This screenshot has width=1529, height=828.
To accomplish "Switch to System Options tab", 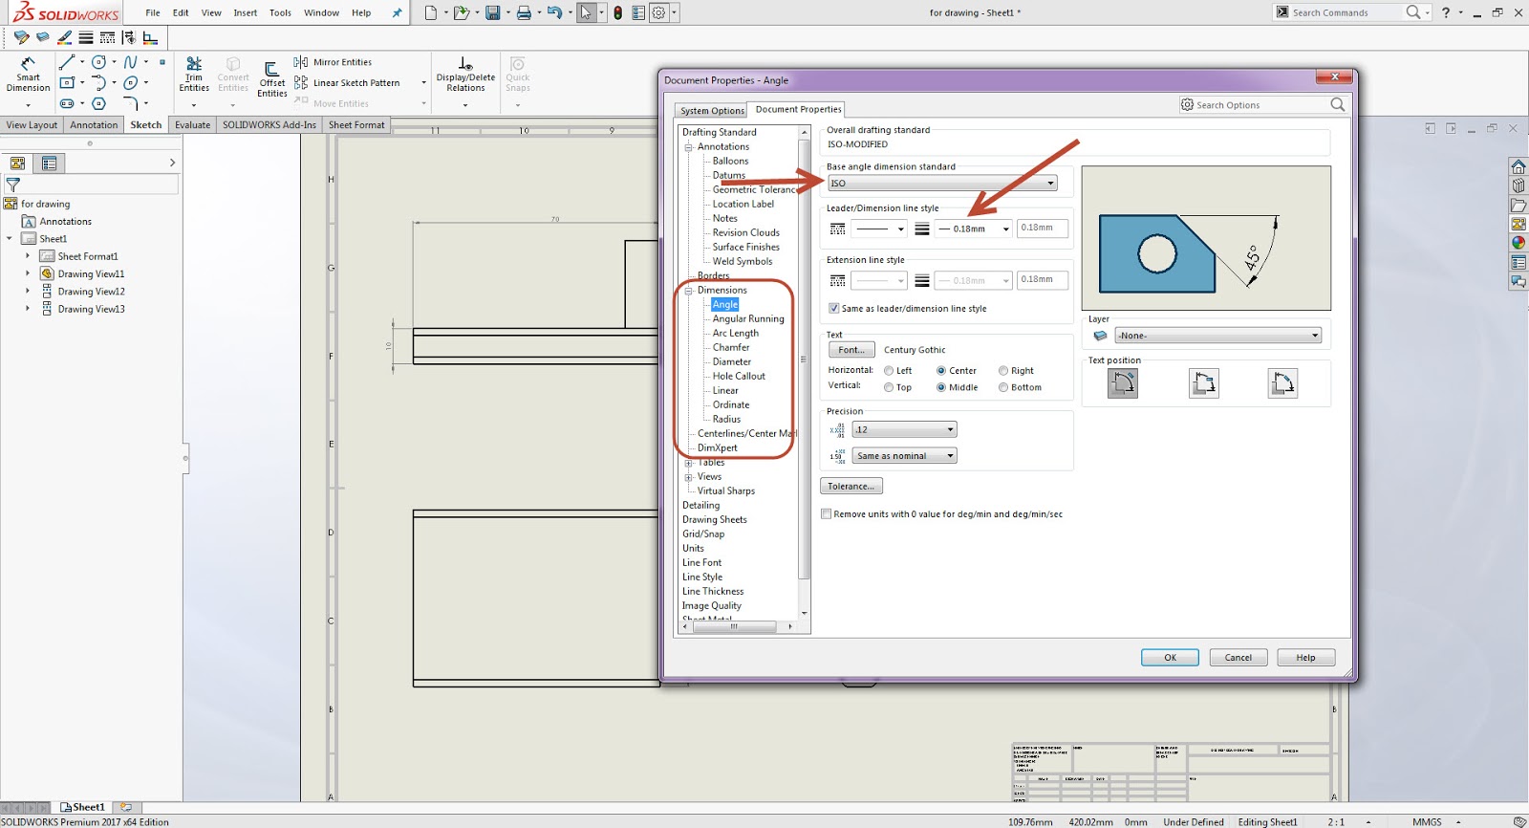I will click(x=712, y=111).
